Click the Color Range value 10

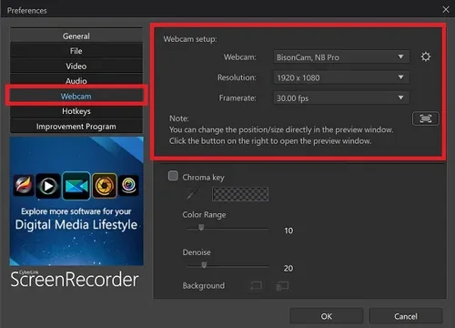pyautogui.click(x=288, y=231)
